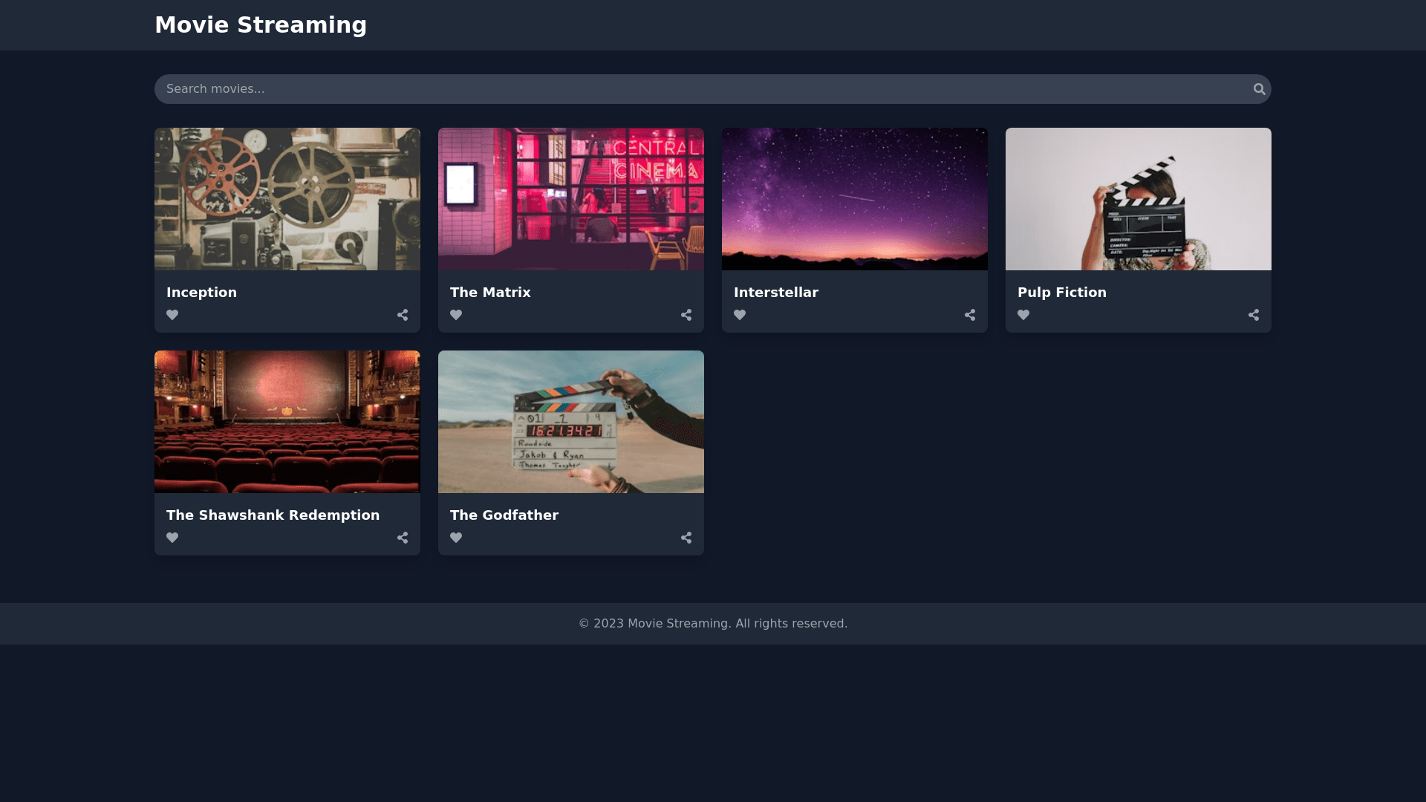Like The Matrix using heart
The image size is (1426, 802).
click(x=456, y=315)
